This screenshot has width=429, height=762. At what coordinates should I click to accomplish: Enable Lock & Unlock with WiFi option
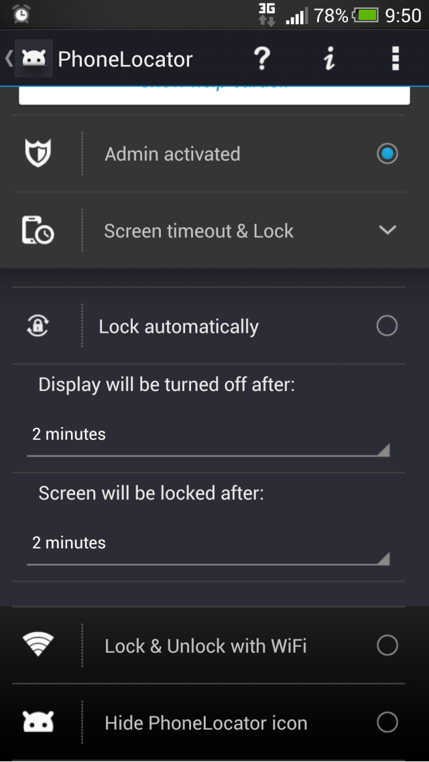click(x=387, y=645)
